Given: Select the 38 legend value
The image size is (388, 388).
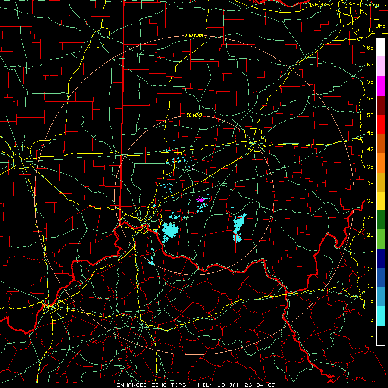Looking at the screenshot, I should (x=370, y=166).
